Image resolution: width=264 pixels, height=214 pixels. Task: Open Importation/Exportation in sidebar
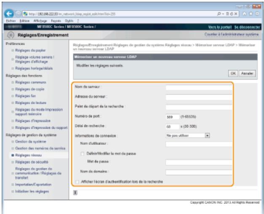point(33,184)
